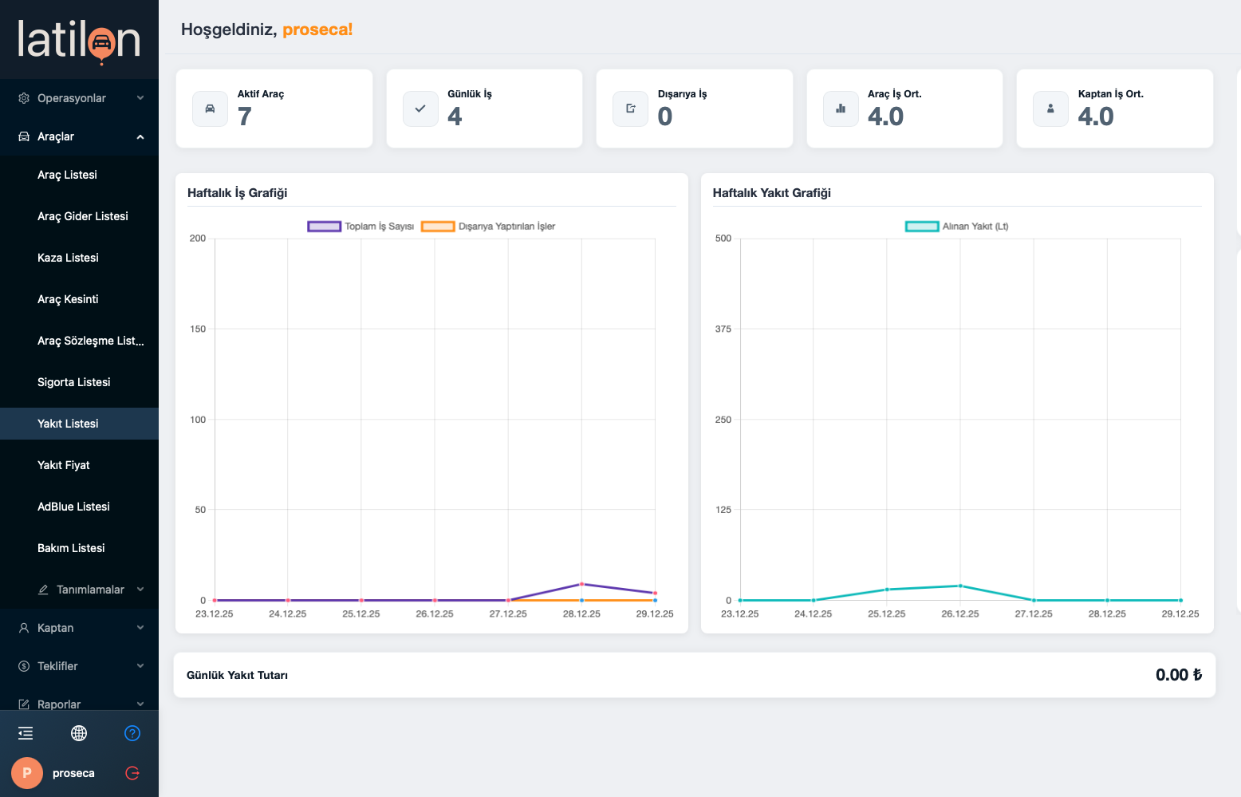Open Yakıt Fiyat menu item

pos(64,465)
